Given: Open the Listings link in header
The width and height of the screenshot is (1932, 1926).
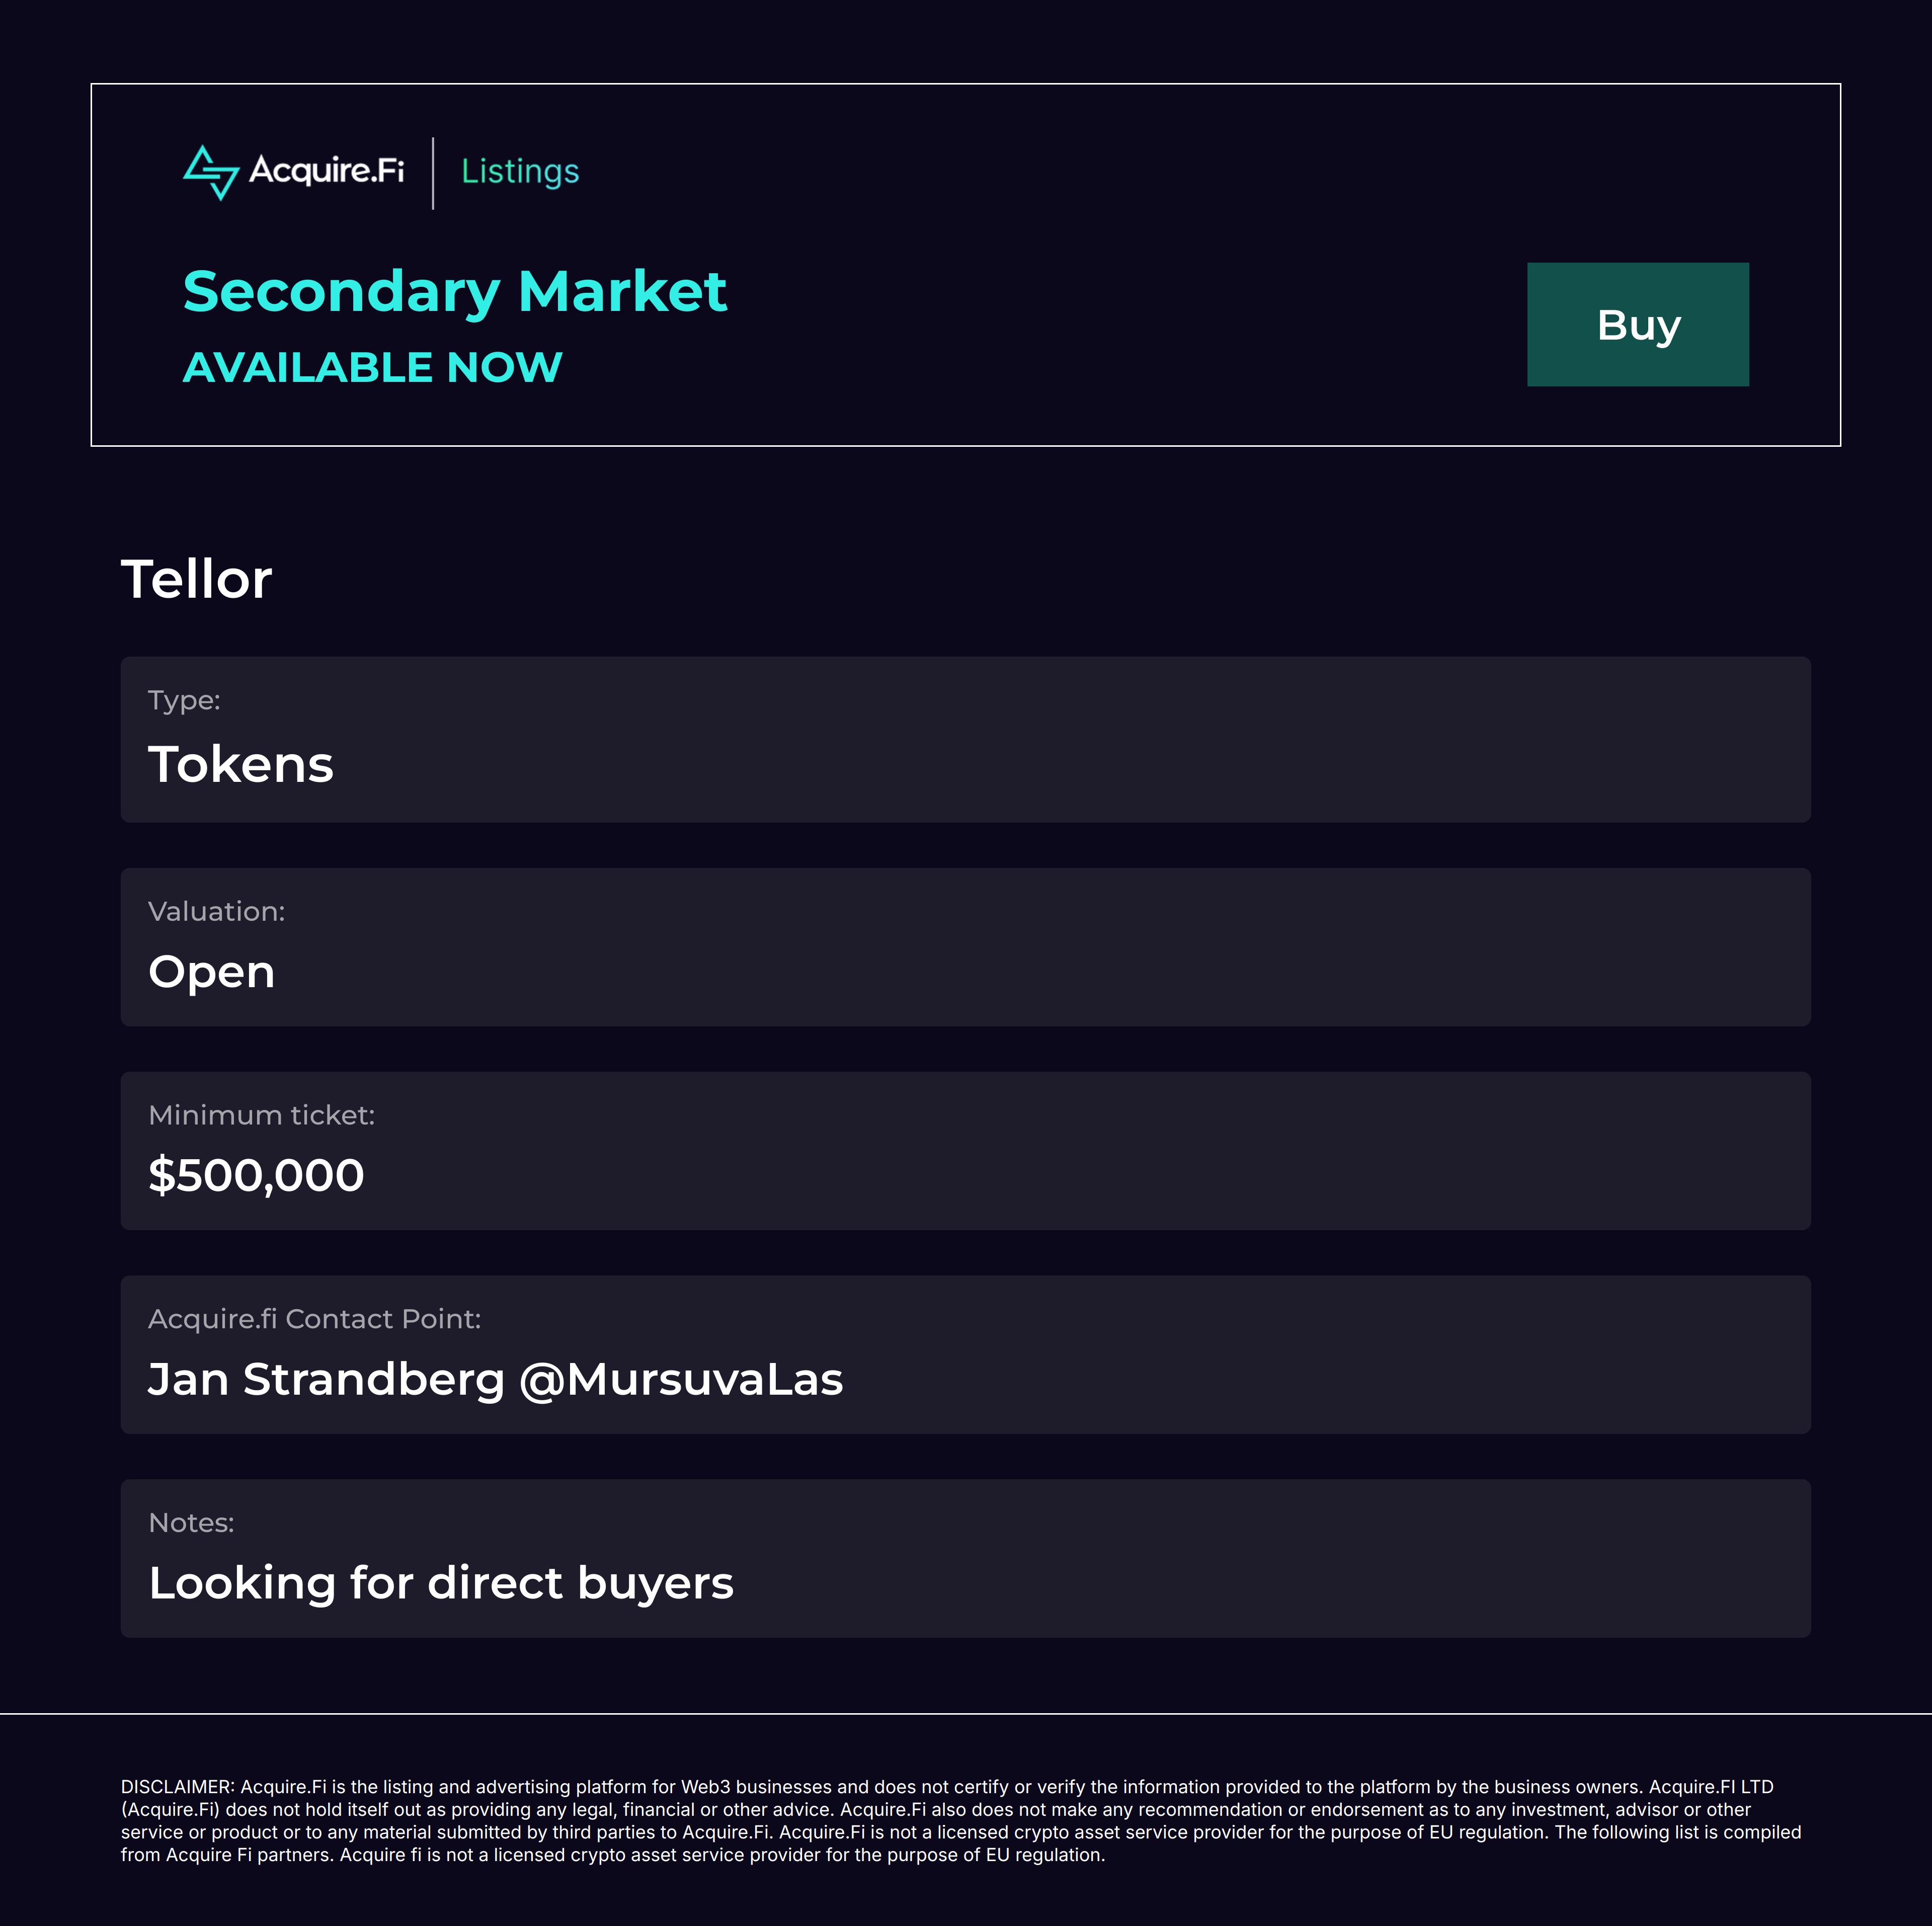Looking at the screenshot, I should click(520, 172).
